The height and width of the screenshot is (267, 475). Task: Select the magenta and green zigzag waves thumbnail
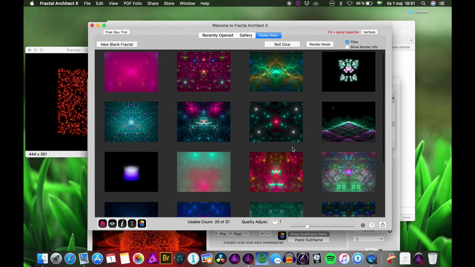coord(348,122)
